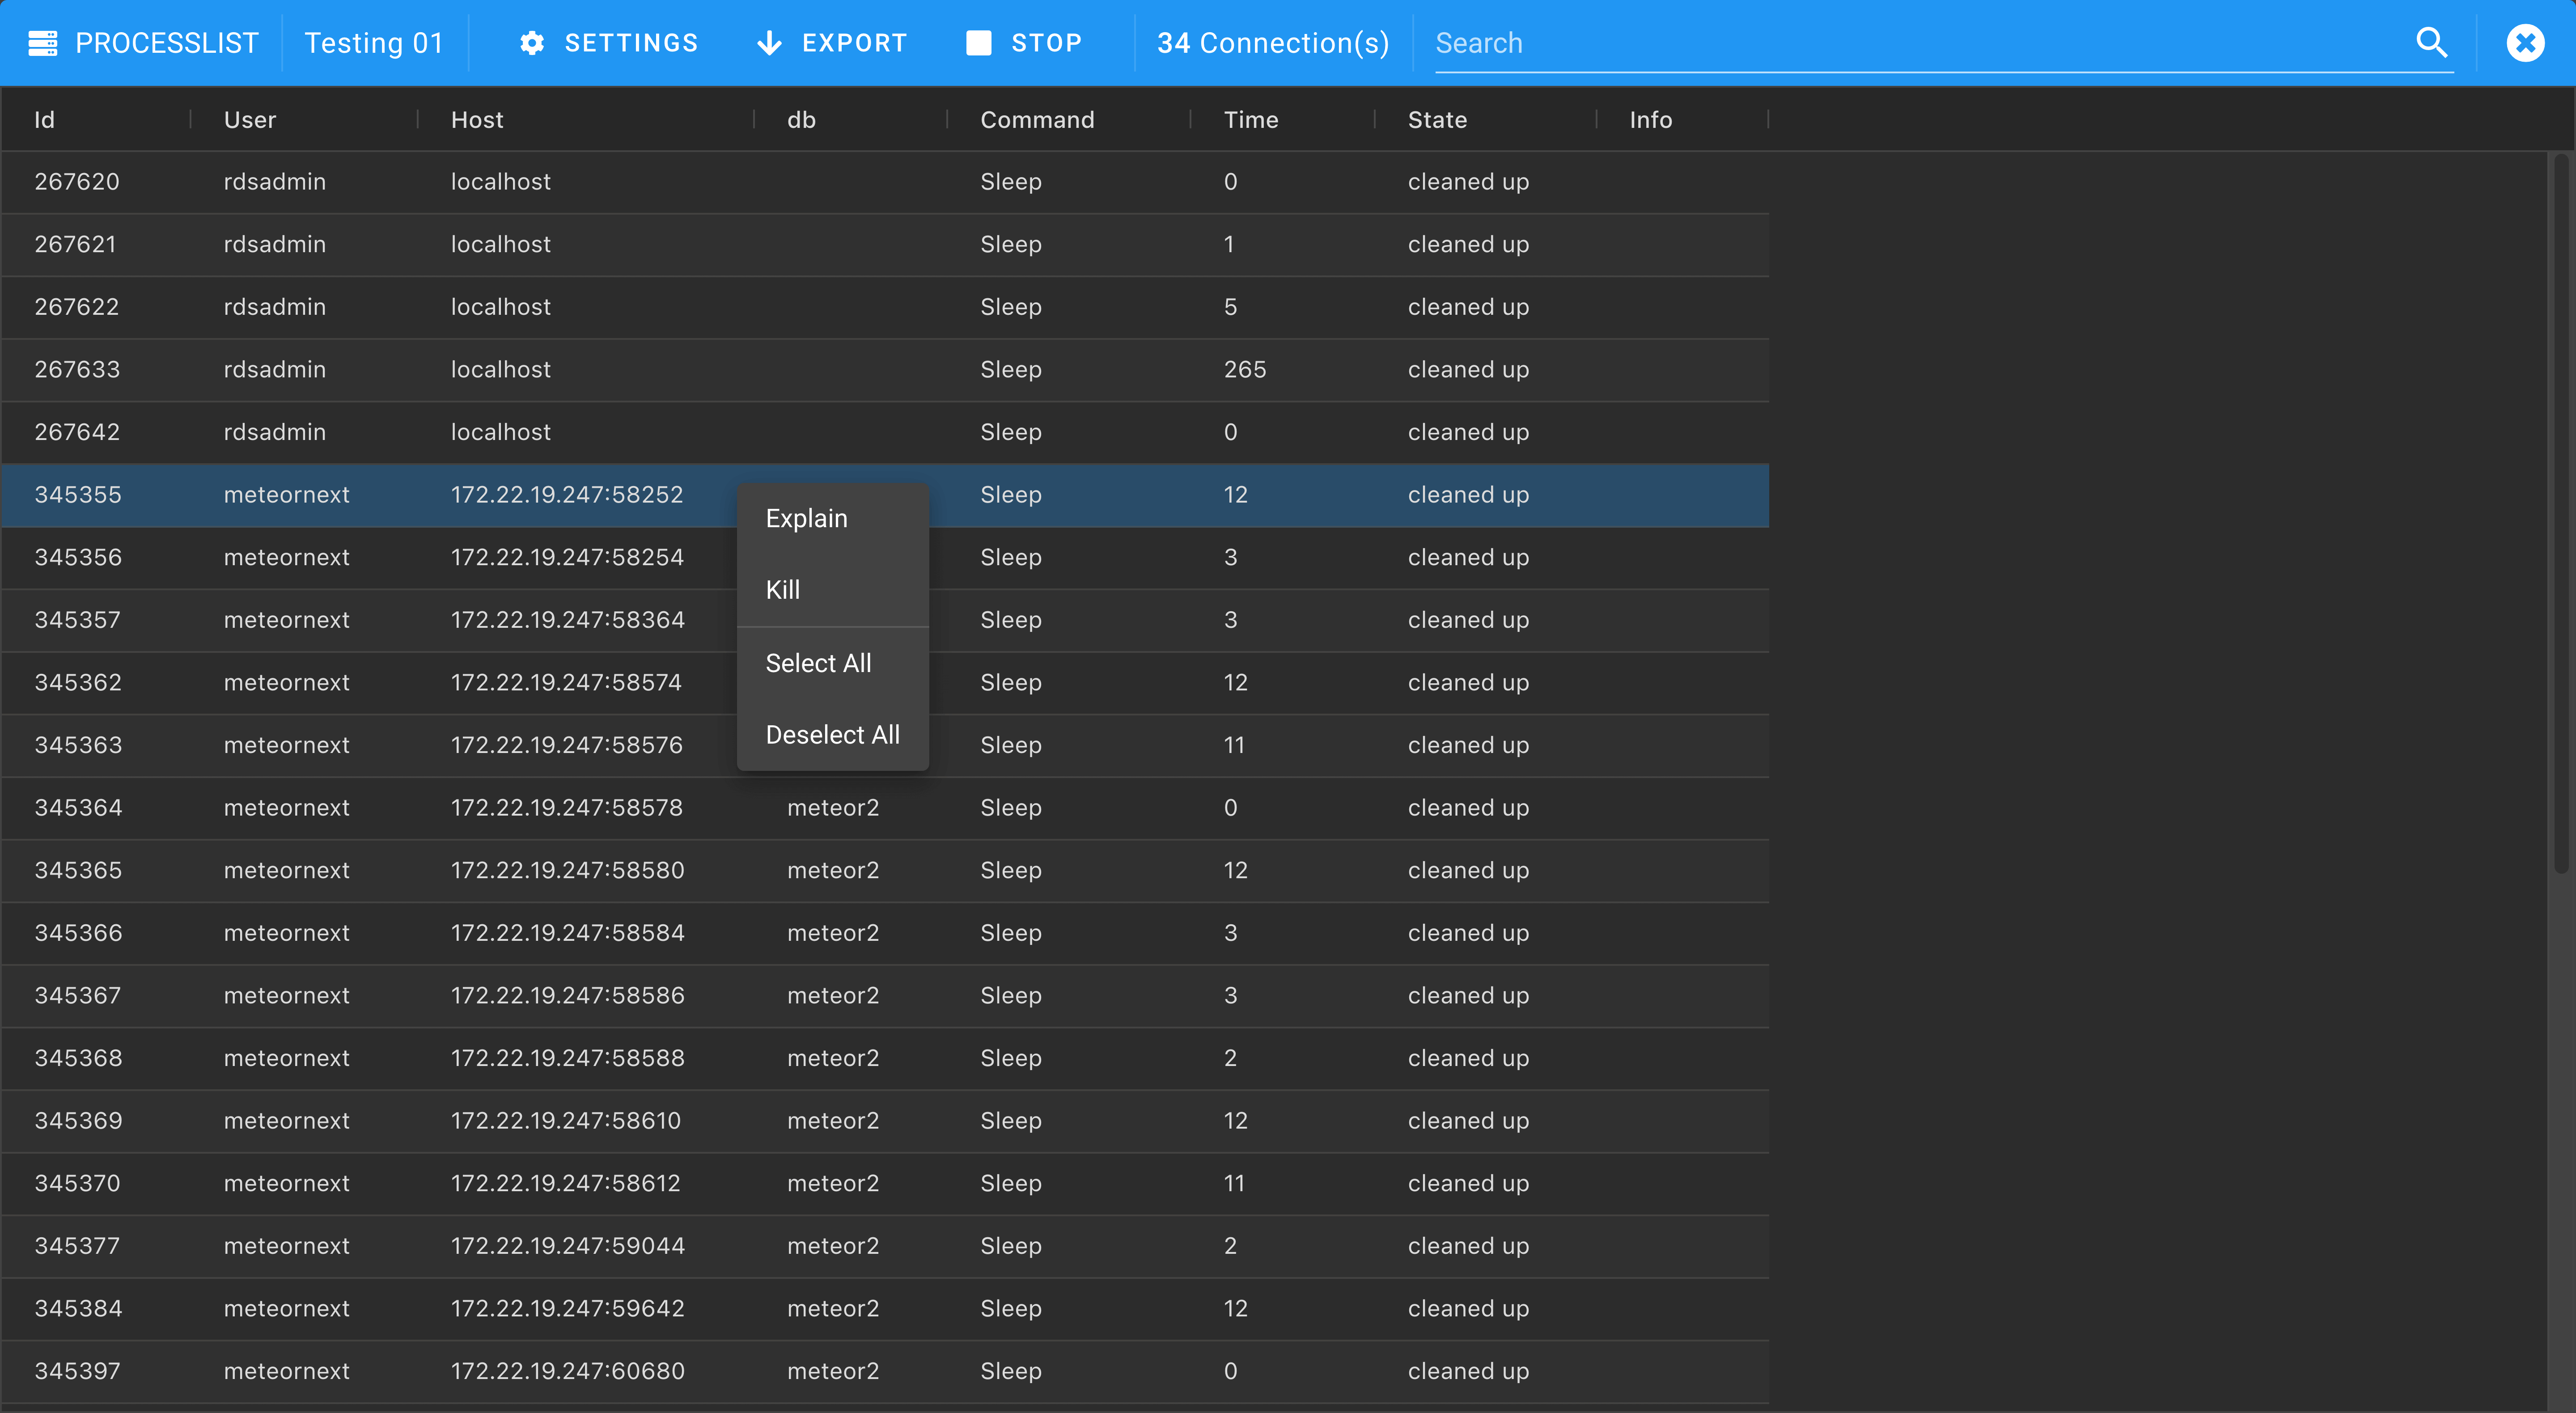Sort by the Time column header
The image size is (2576, 1413).
[1251, 120]
